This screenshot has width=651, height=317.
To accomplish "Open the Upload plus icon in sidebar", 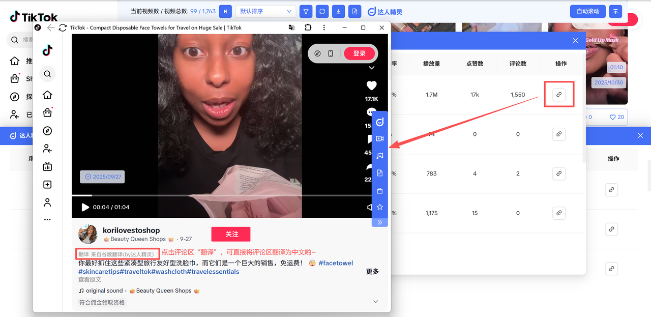I will (x=47, y=185).
